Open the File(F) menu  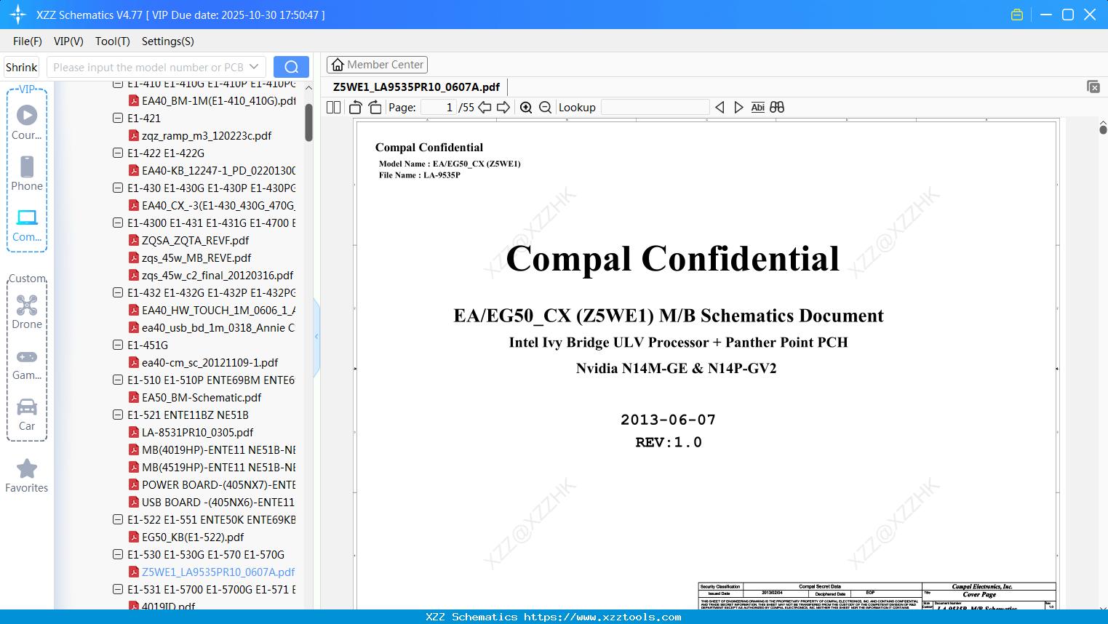coord(28,41)
